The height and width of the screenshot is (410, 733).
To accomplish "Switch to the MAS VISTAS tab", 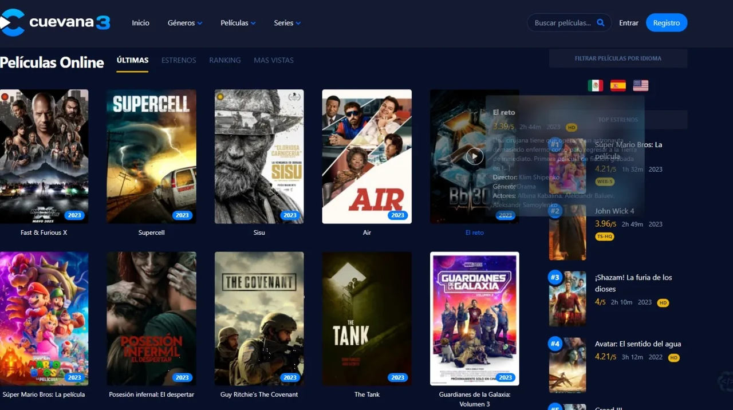I will click(x=274, y=60).
